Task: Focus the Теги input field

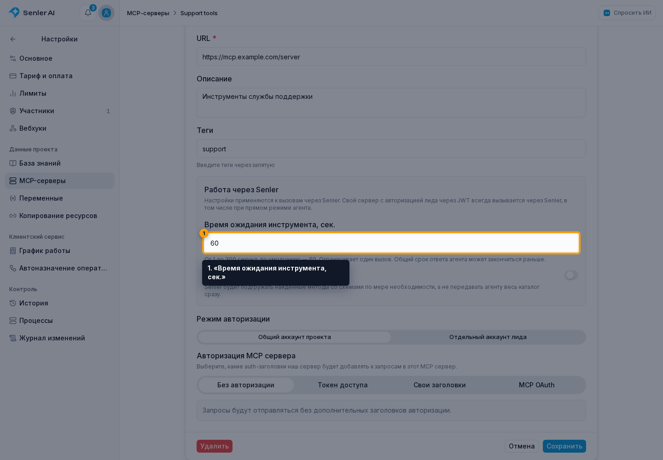Action: [x=391, y=149]
